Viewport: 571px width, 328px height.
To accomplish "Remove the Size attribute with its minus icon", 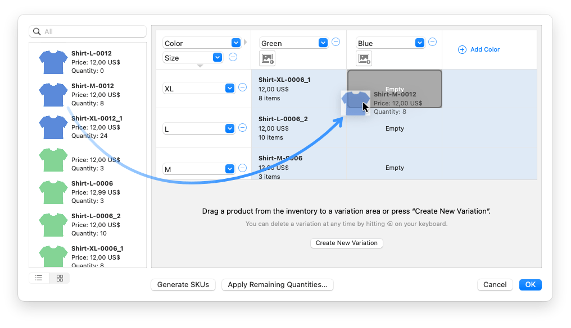I will pyautogui.click(x=233, y=57).
